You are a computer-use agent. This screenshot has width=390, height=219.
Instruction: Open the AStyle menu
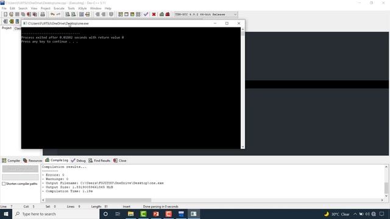(x=83, y=9)
